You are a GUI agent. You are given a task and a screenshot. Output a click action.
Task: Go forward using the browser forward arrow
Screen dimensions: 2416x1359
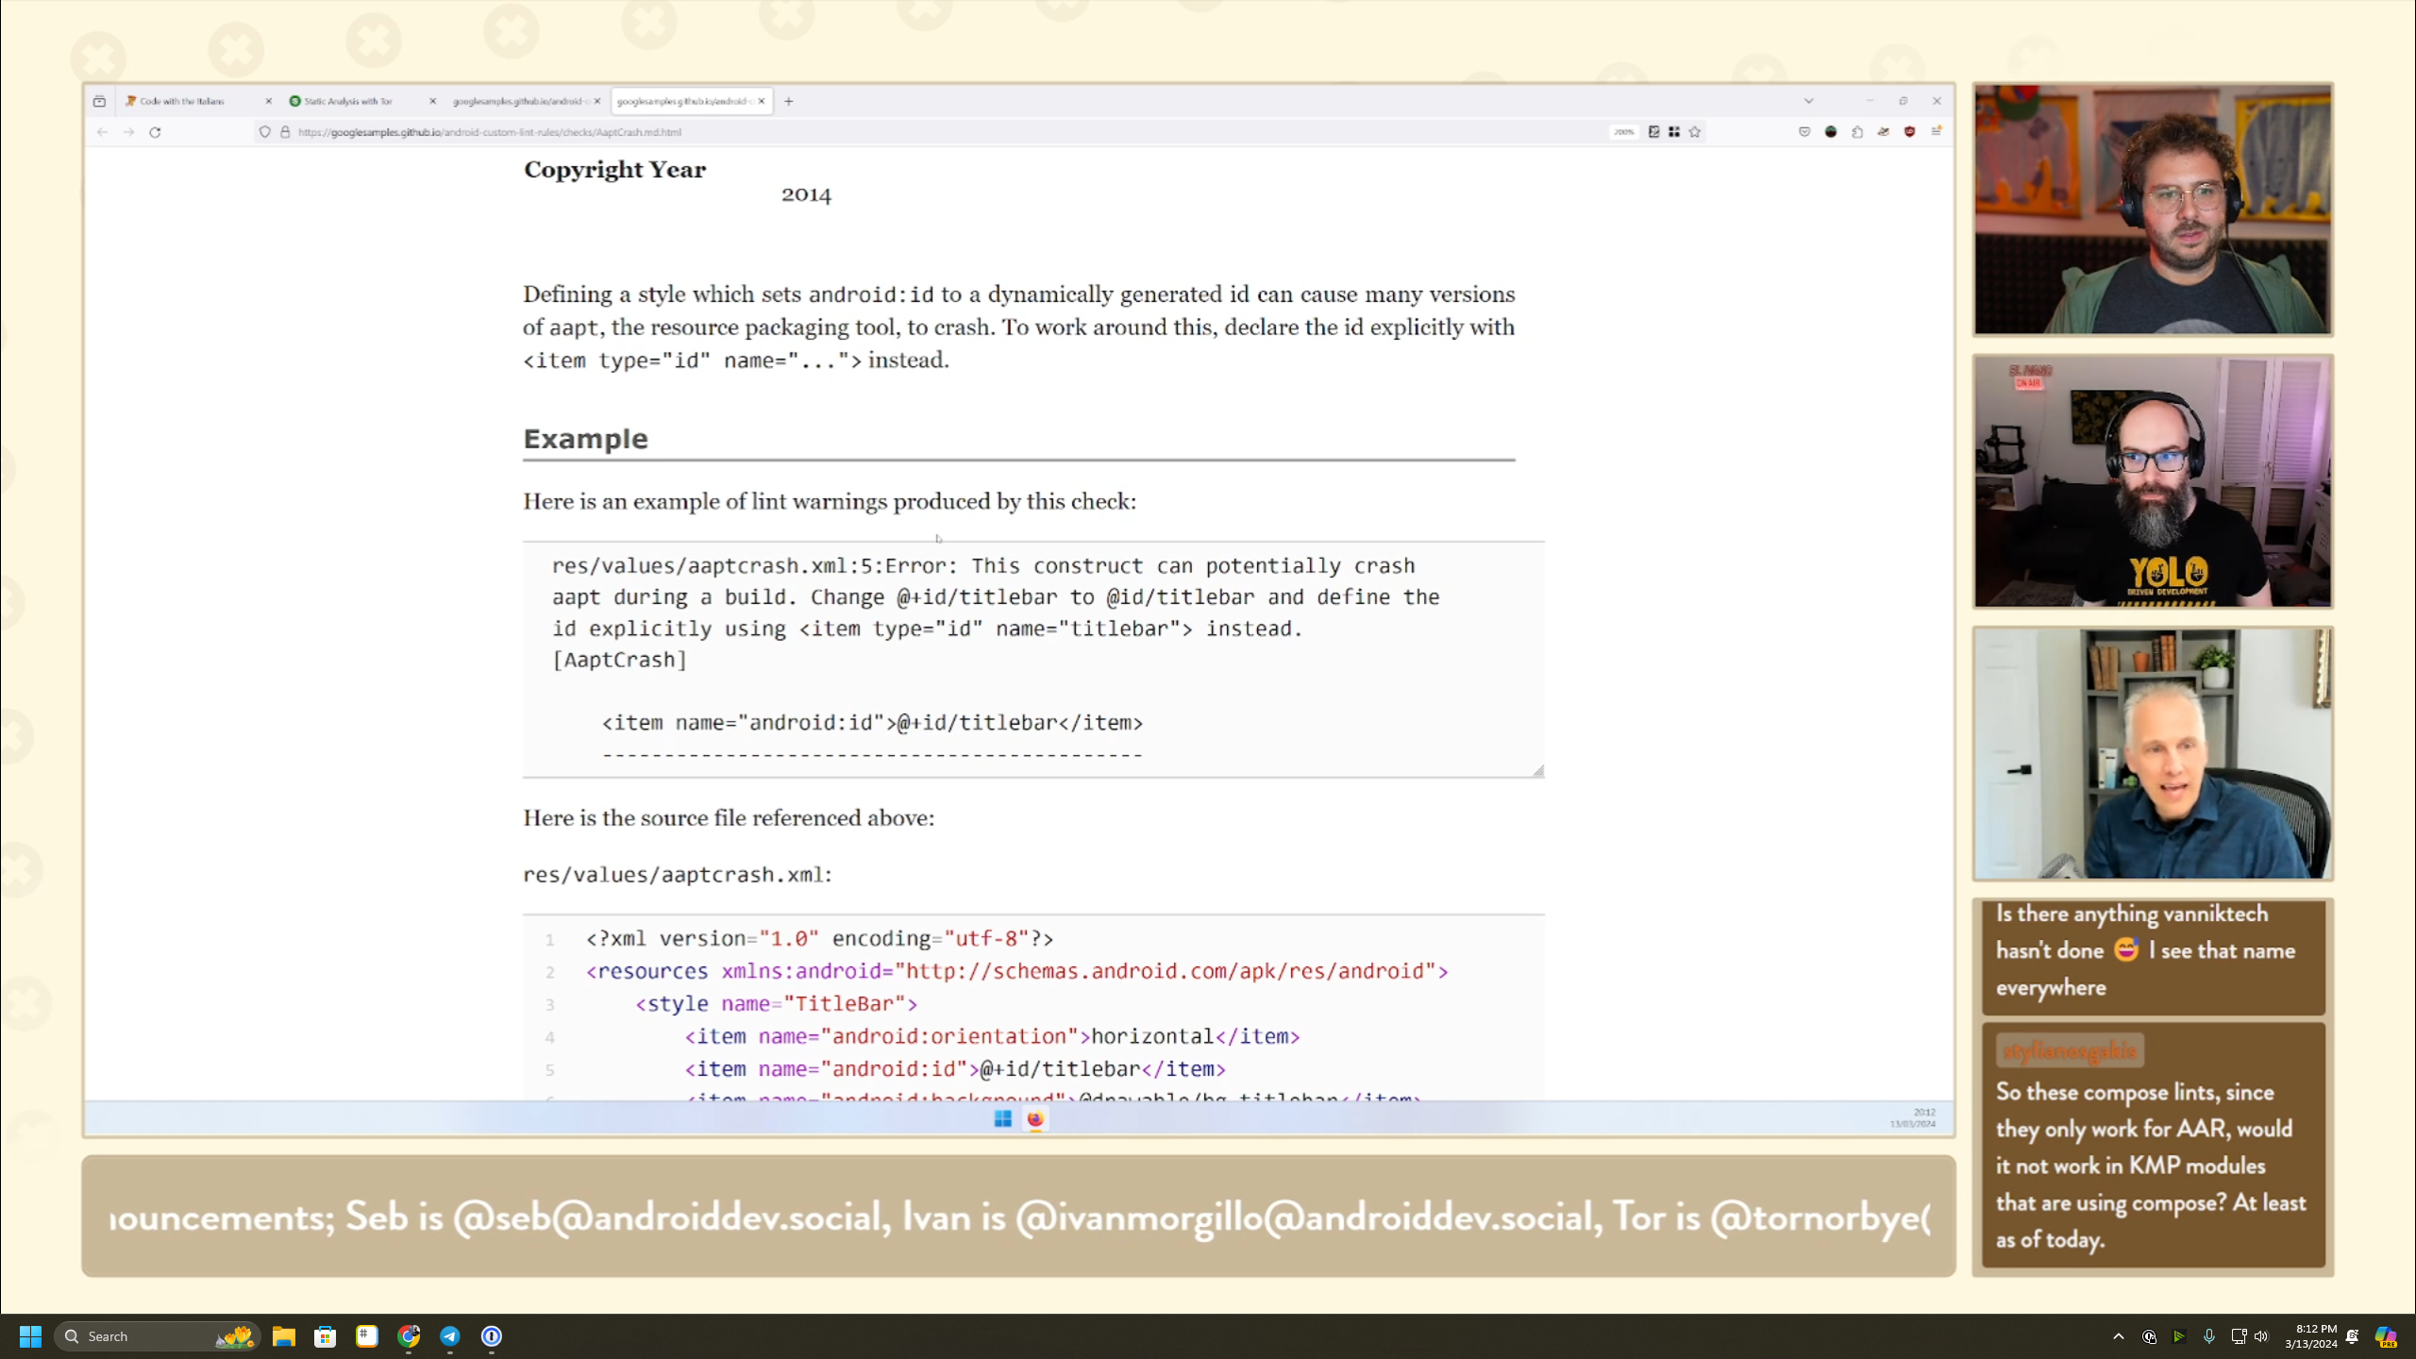tap(128, 132)
